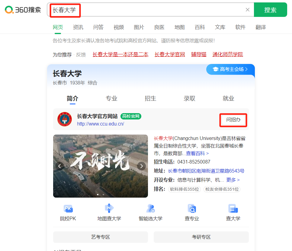Click the 辅导猫 suggestion link

199,55
